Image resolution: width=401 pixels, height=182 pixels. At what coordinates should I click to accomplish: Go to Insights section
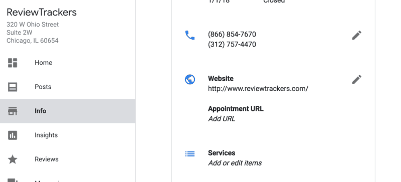click(x=68, y=135)
